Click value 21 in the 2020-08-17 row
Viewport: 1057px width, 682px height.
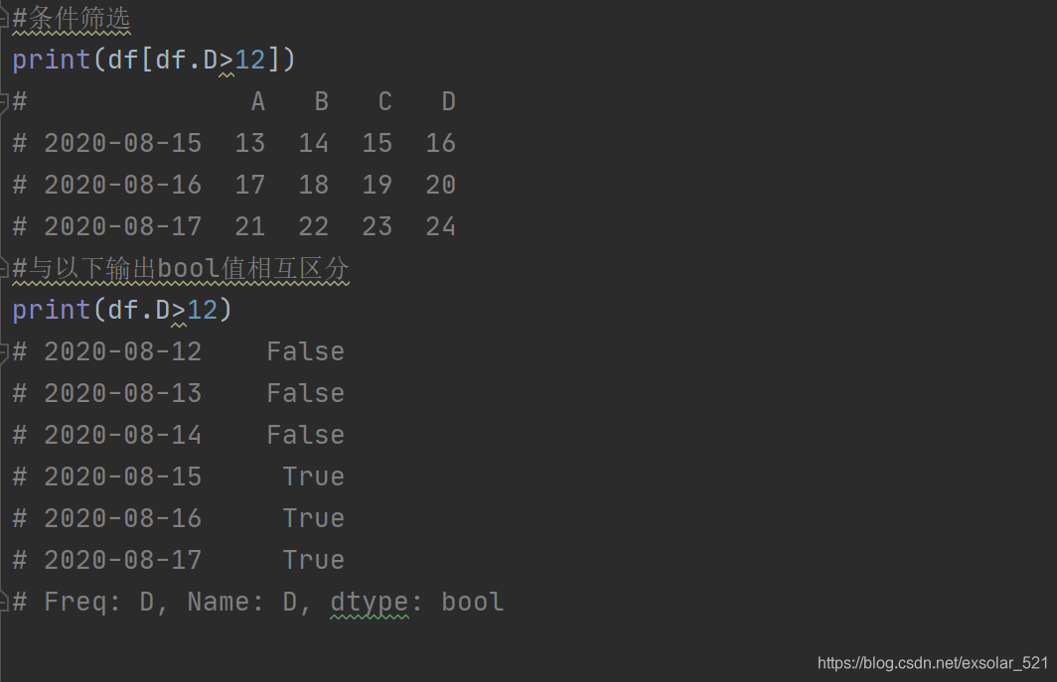(249, 227)
